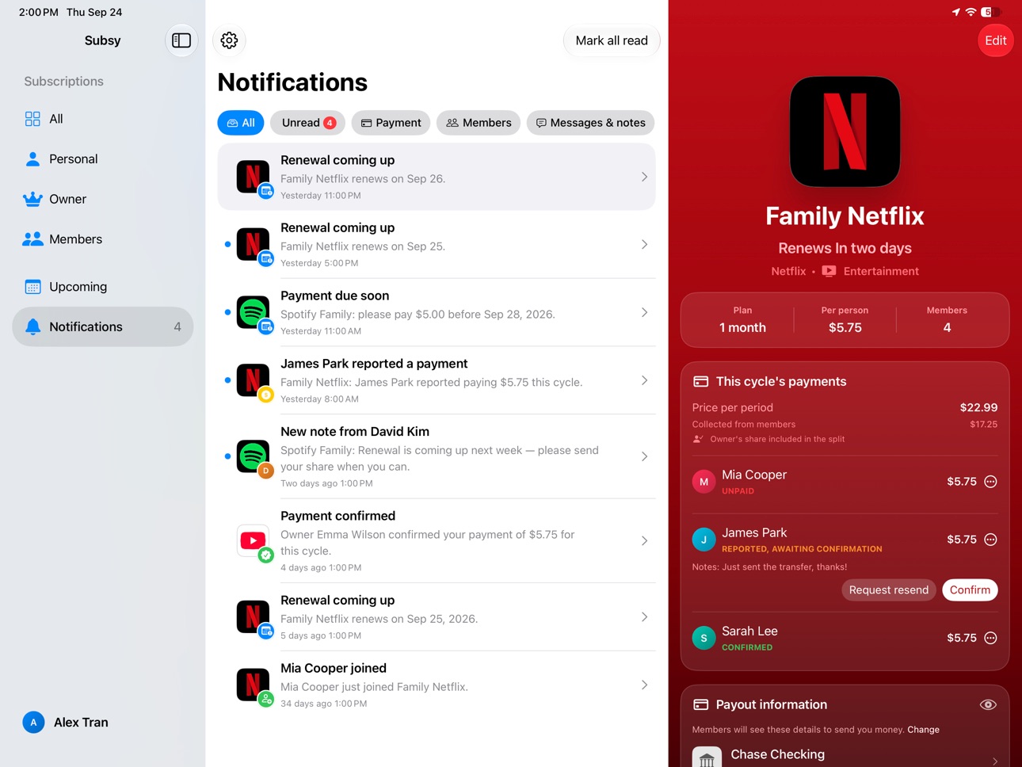This screenshot has height=767, width=1022.
Task: Tap the YouTube icon on Payment confirmed
Action: coord(253,540)
